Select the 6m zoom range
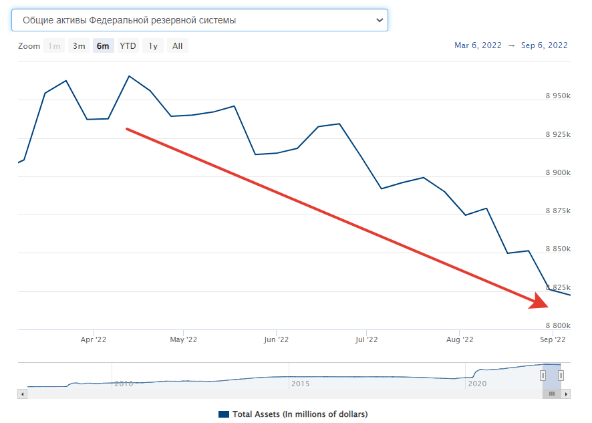The width and height of the screenshot is (592, 423). coord(103,46)
